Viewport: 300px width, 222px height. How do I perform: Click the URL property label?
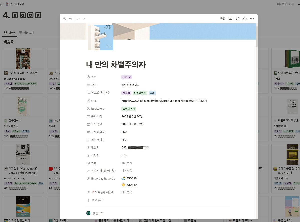coord(94,101)
